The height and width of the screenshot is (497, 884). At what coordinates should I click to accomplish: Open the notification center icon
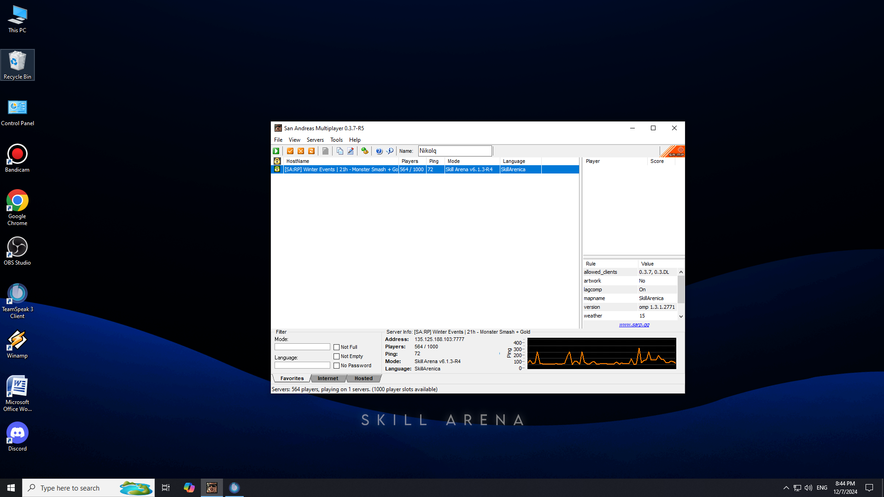(x=869, y=488)
